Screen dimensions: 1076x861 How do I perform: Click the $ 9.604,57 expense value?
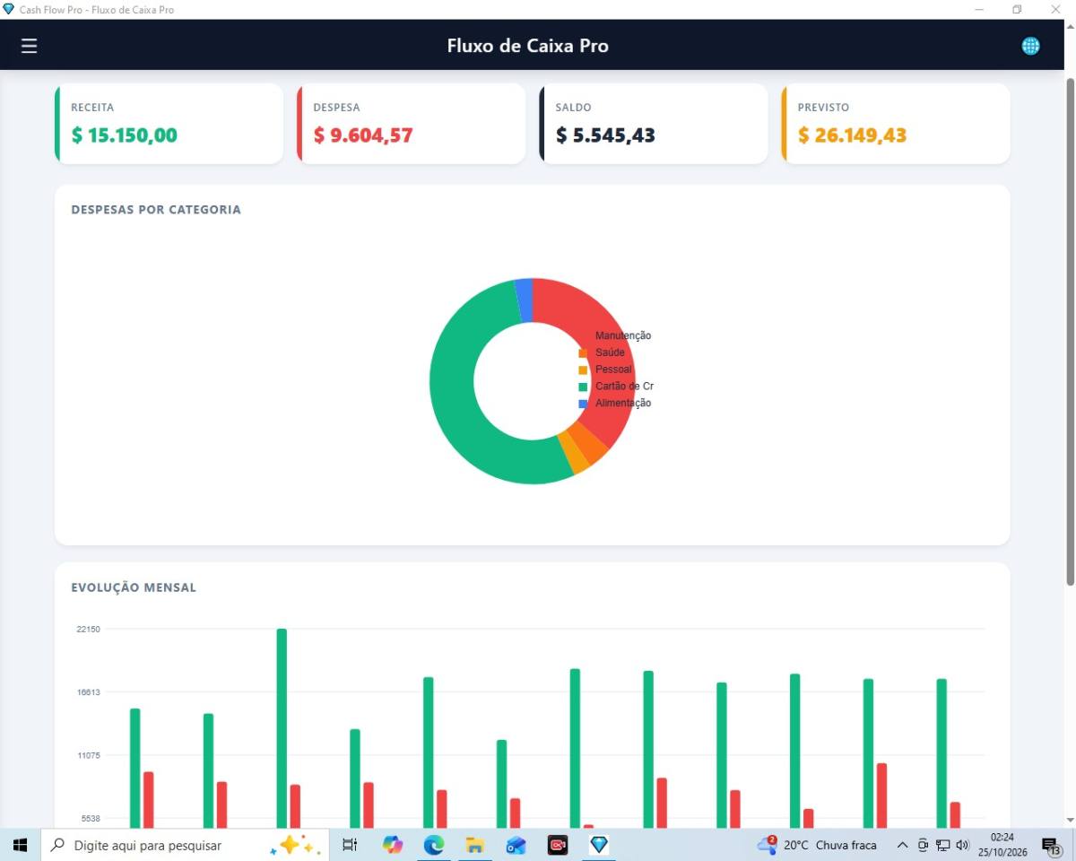363,135
